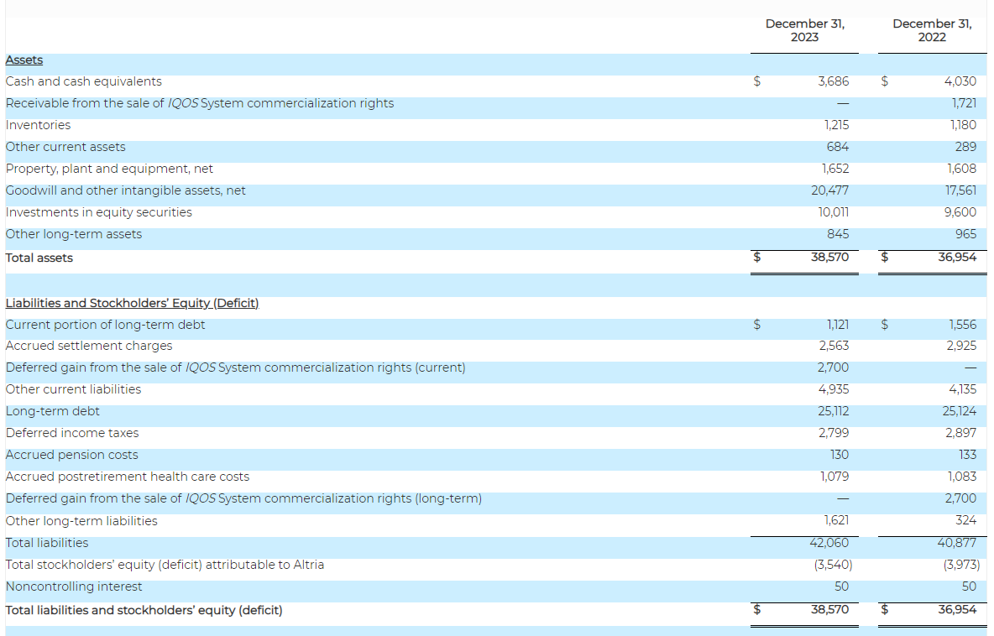994x636 pixels.
Task: Select the cash value 3,686
Action: [833, 81]
